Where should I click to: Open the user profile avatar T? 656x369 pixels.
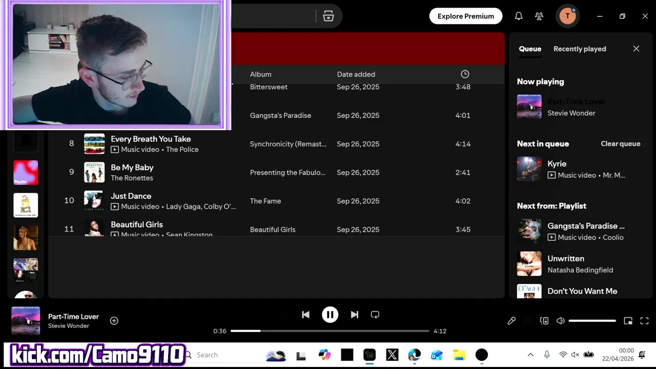(x=567, y=16)
